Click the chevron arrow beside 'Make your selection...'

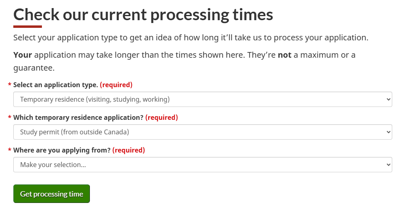click(x=388, y=165)
